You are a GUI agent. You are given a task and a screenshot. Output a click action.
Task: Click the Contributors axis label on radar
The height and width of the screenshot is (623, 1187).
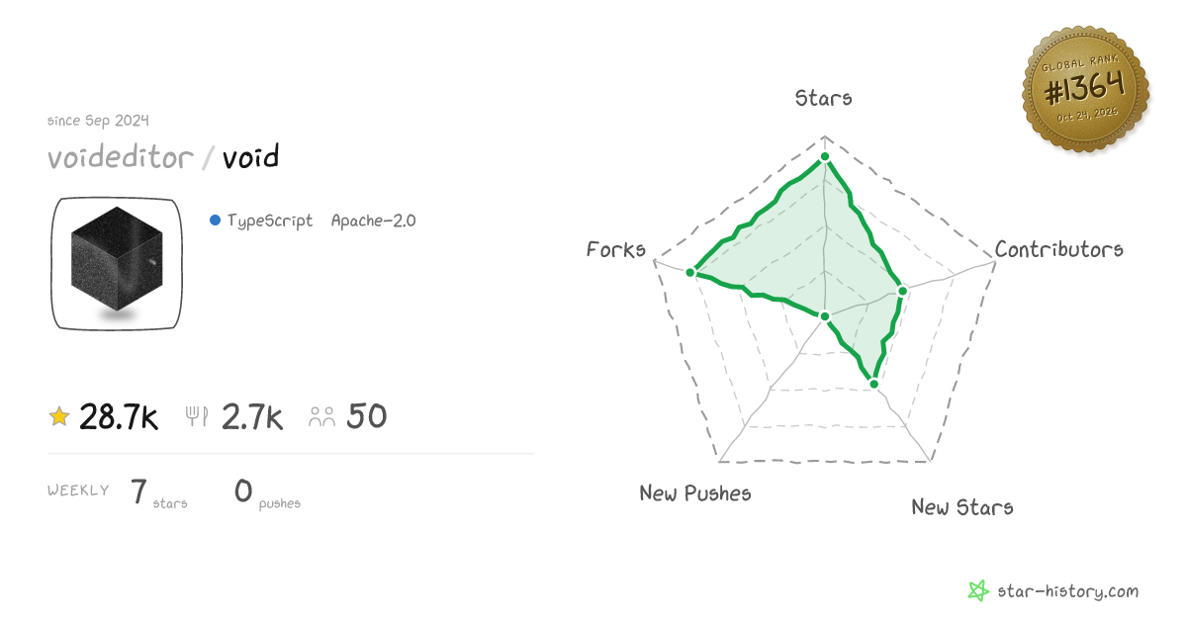[x=1059, y=249]
